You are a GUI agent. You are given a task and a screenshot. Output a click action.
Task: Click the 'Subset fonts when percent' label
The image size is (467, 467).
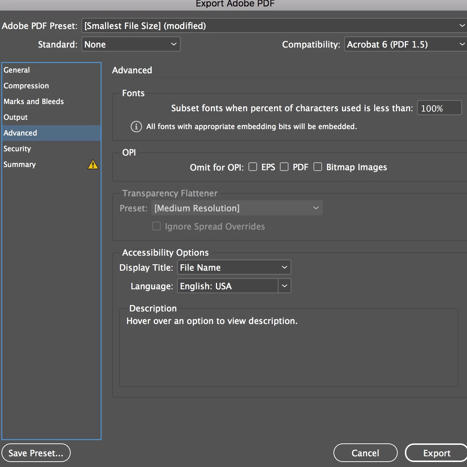[292, 108]
